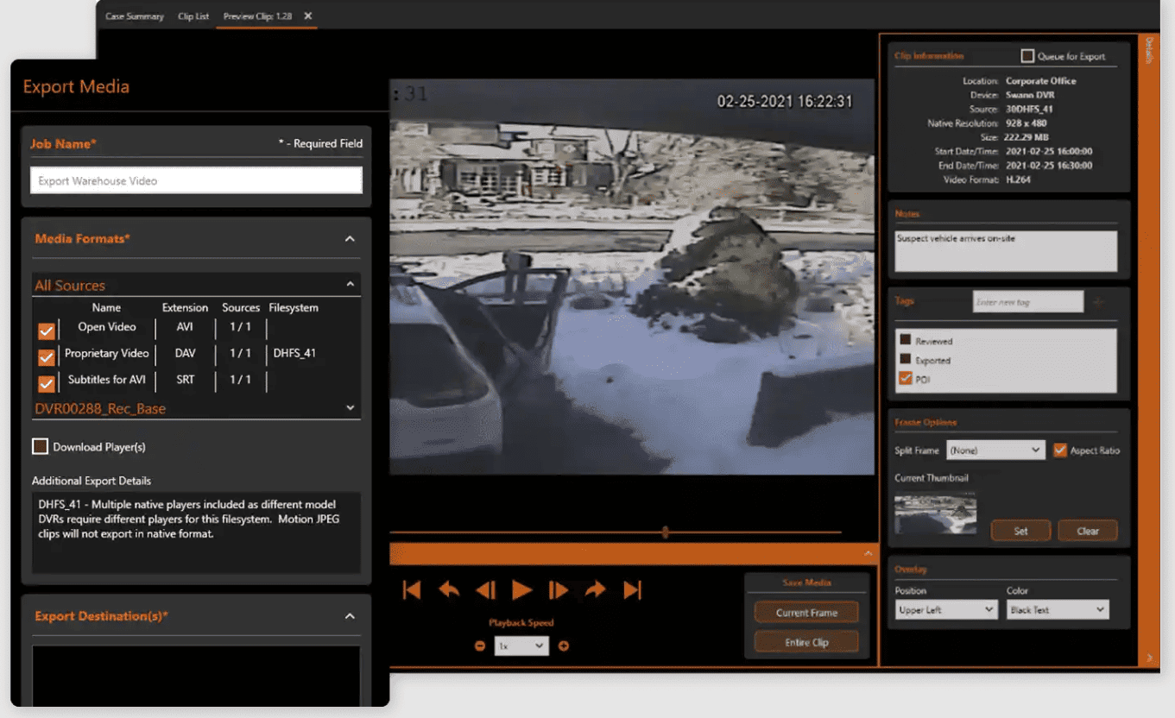Uncheck the Open Video AVI format

[x=47, y=331]
